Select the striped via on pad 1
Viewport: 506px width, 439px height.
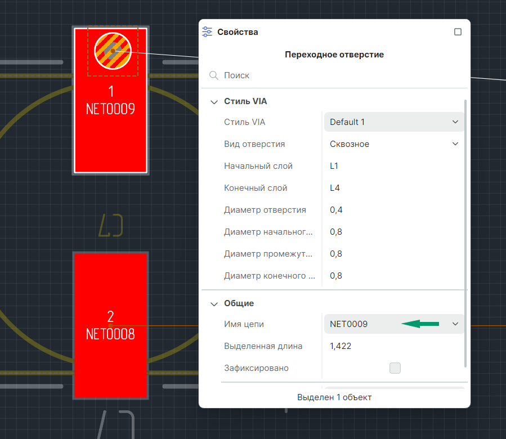point(113,51)
